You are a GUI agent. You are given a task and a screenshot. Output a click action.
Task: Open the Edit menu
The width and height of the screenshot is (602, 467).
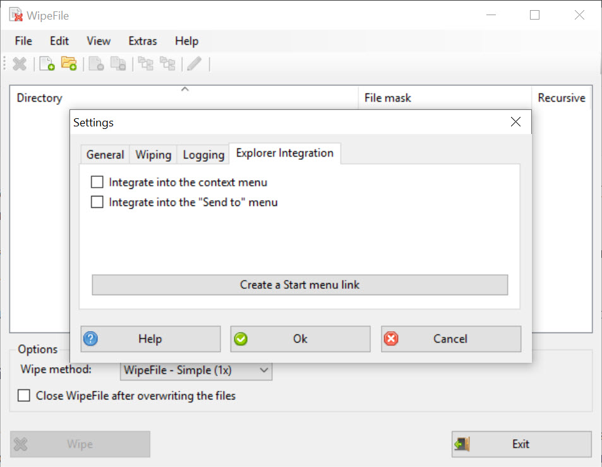(x=59, y=41)
